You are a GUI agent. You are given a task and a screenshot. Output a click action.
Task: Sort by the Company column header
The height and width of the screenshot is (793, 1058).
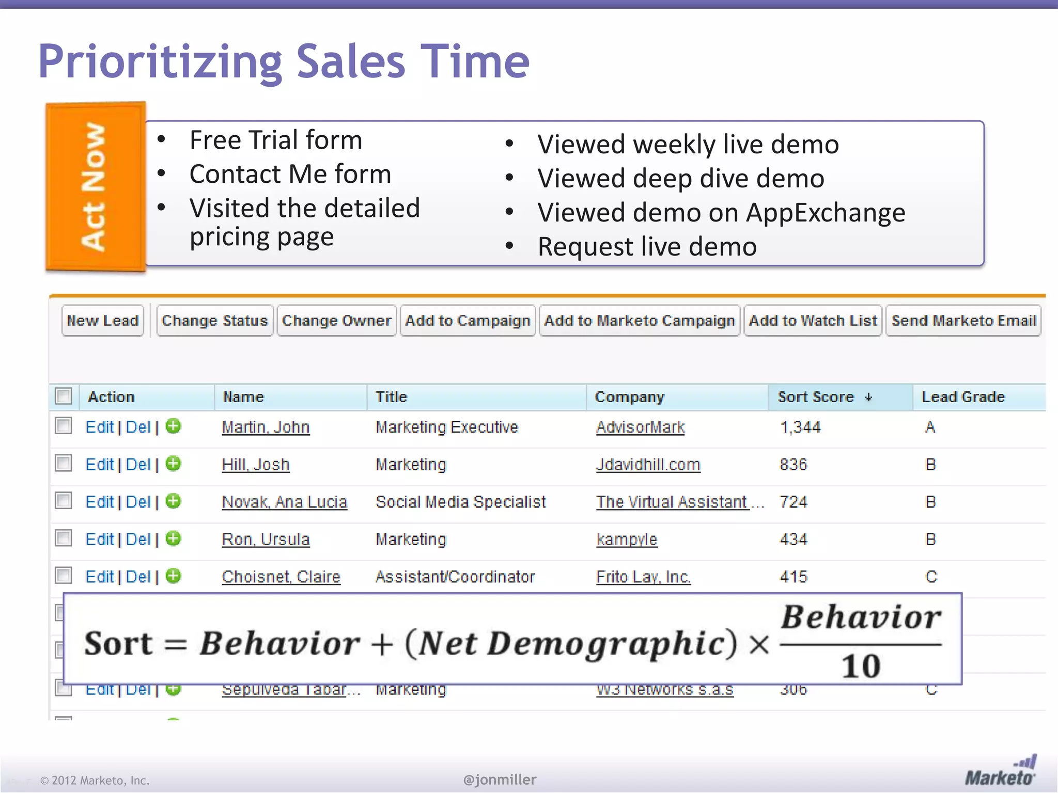[x=630, y=397]
